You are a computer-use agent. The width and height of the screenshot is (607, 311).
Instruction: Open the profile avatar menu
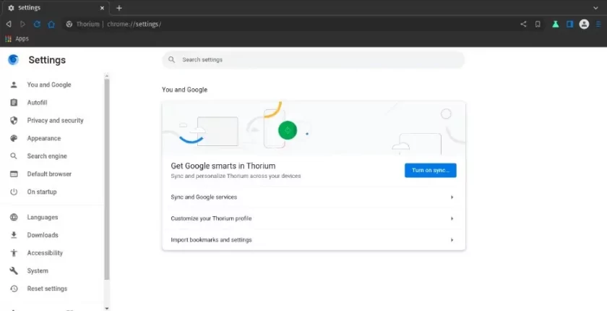pos(584,24)
